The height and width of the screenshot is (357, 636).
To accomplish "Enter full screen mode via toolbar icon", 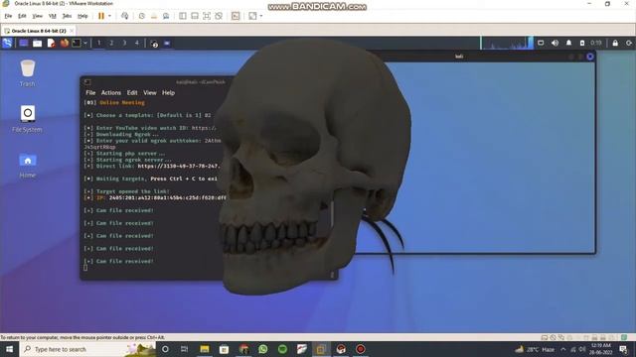I will tap(207, 16).
